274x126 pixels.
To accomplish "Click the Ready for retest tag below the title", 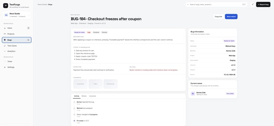I will [x=80, y=32].
